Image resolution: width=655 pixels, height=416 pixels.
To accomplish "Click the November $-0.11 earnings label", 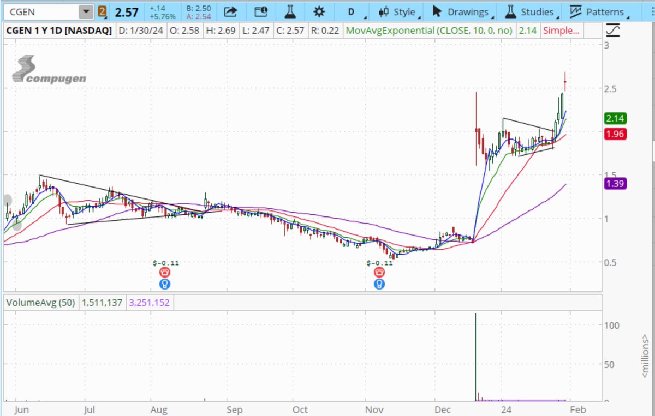I will (380, 263).
